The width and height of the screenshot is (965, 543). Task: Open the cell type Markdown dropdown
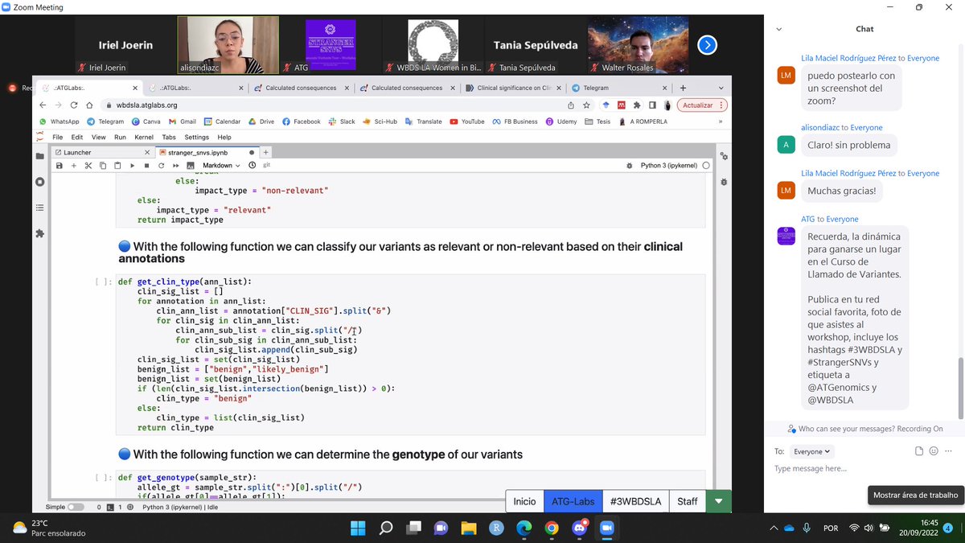[x=221, y=166]
